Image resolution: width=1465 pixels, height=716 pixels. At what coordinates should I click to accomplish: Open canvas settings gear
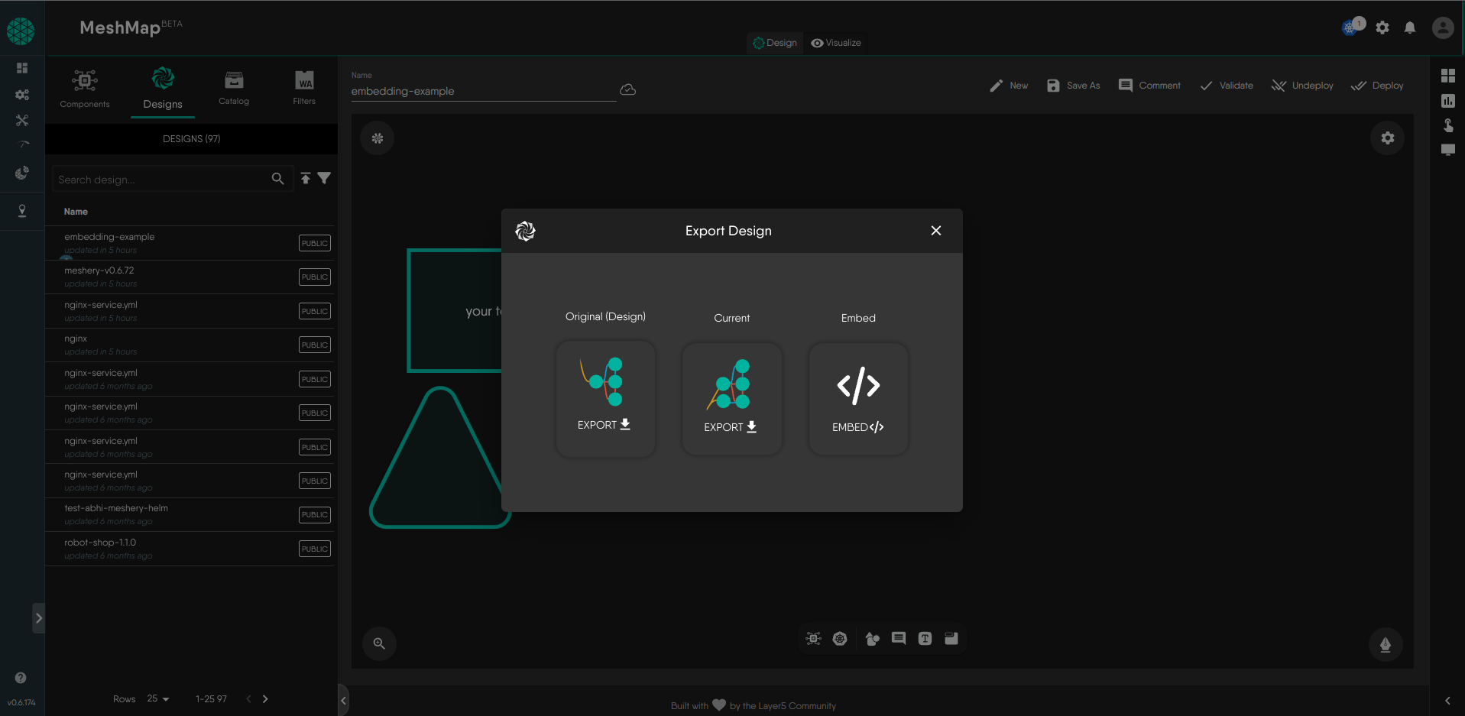click(1387, 138)
